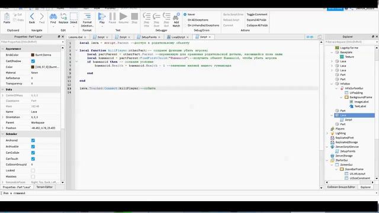Open the Color property swatch
This screenshot has height=213, width=379.
pos(33,67)
